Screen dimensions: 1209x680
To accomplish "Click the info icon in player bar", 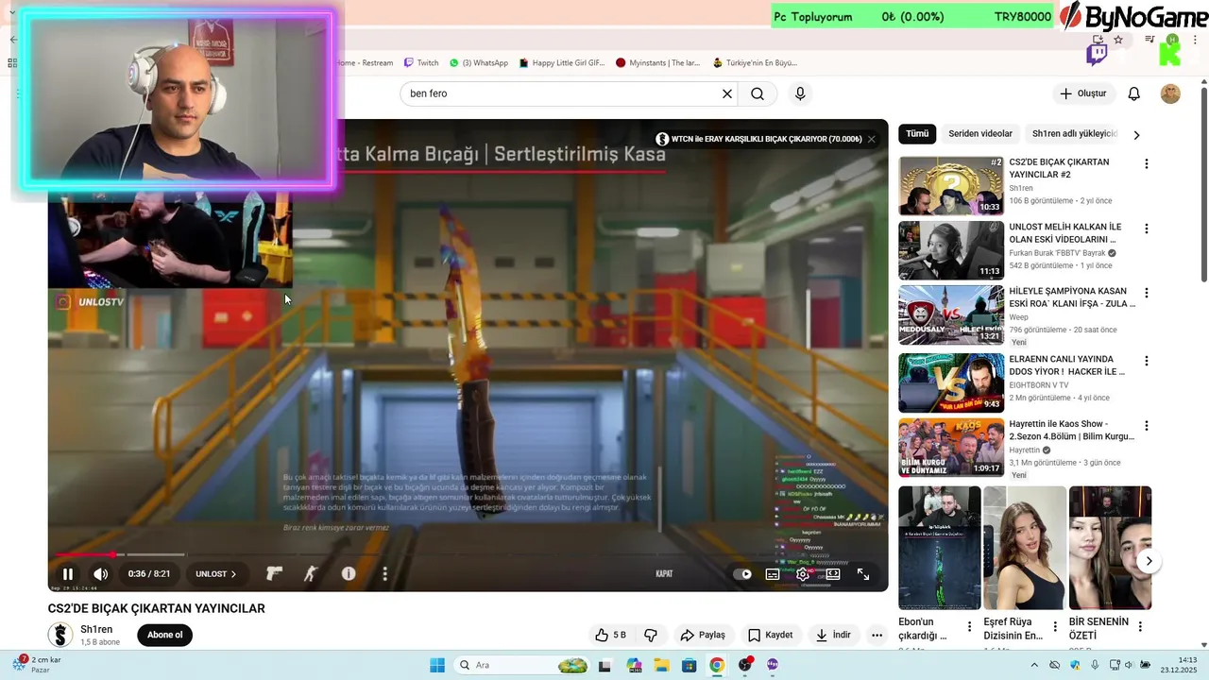I will (x=349, y=573).
